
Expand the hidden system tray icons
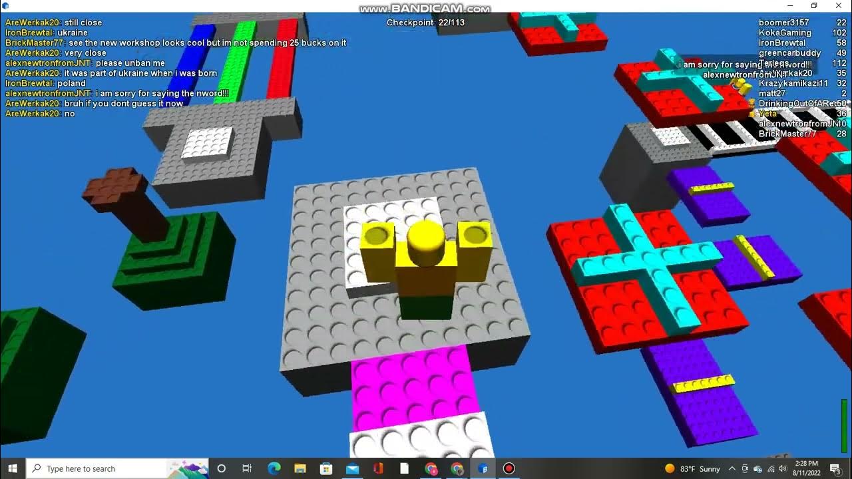[732, 468]
